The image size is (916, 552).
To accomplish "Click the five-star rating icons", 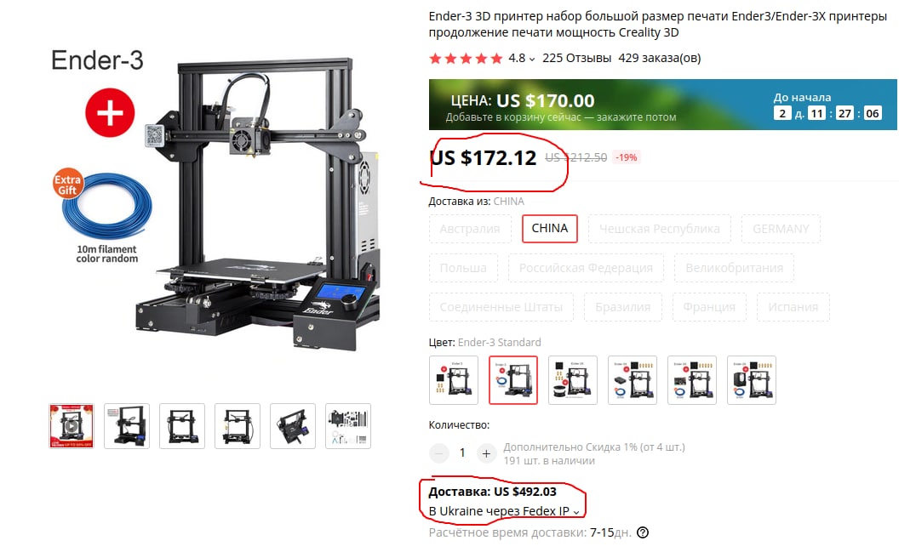I will coord(466,59).
